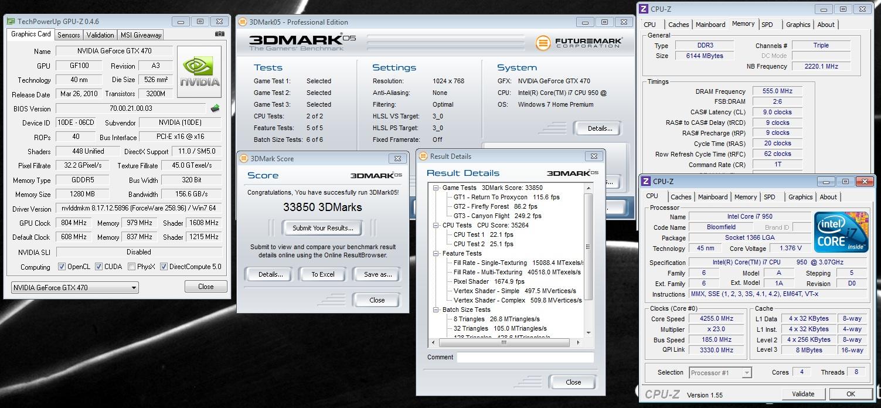
Task: Toggle the DirectCompute 5.0 checkbox
Action: (164, 267)
